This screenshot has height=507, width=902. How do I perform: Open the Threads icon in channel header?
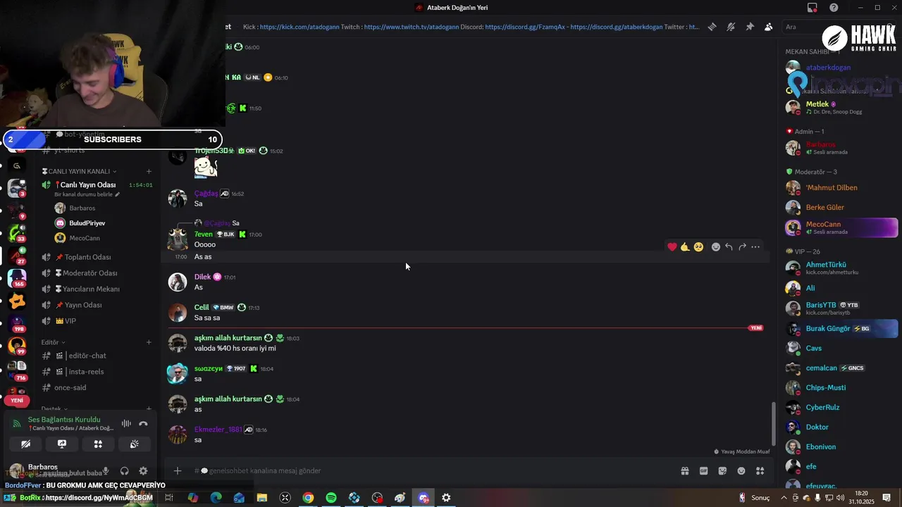[712, 27]
